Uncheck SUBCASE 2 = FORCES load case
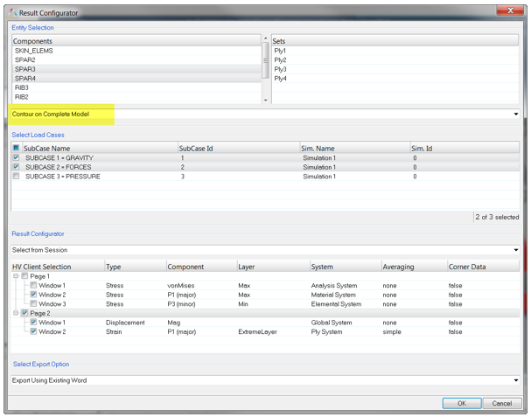Viewport: 531px width, 417px height. (17, 167)
